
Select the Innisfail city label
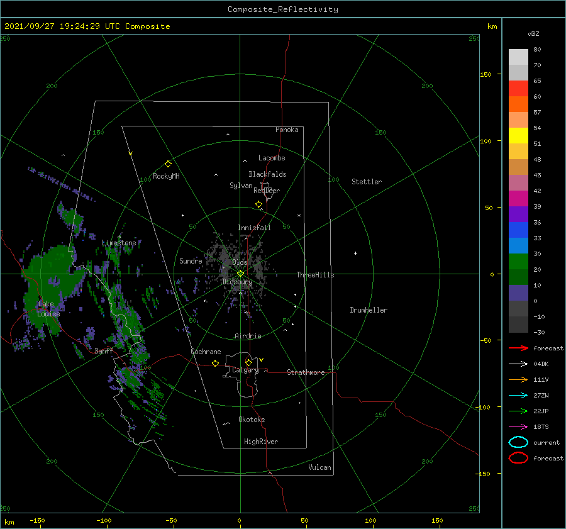point(254,228)
